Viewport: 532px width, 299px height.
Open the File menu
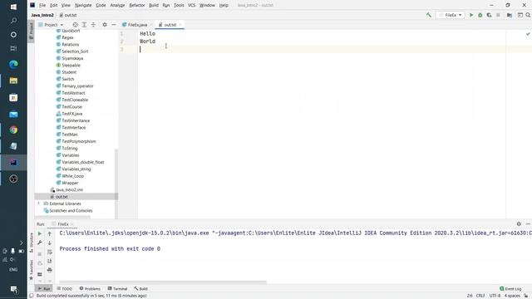coord(42,5)
